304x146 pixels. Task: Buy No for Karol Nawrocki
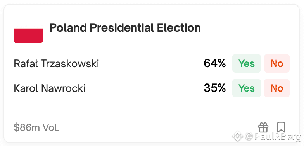click(x=277, y=88)
